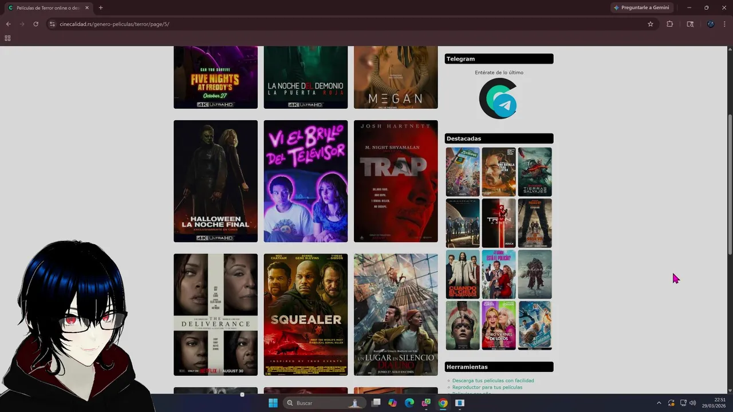The width and height of the screenshot is (733, 412).
Task: Click the taskbar Buscar search box
Action: point(324,403)
